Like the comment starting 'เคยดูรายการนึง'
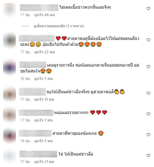 pos(148,67)
